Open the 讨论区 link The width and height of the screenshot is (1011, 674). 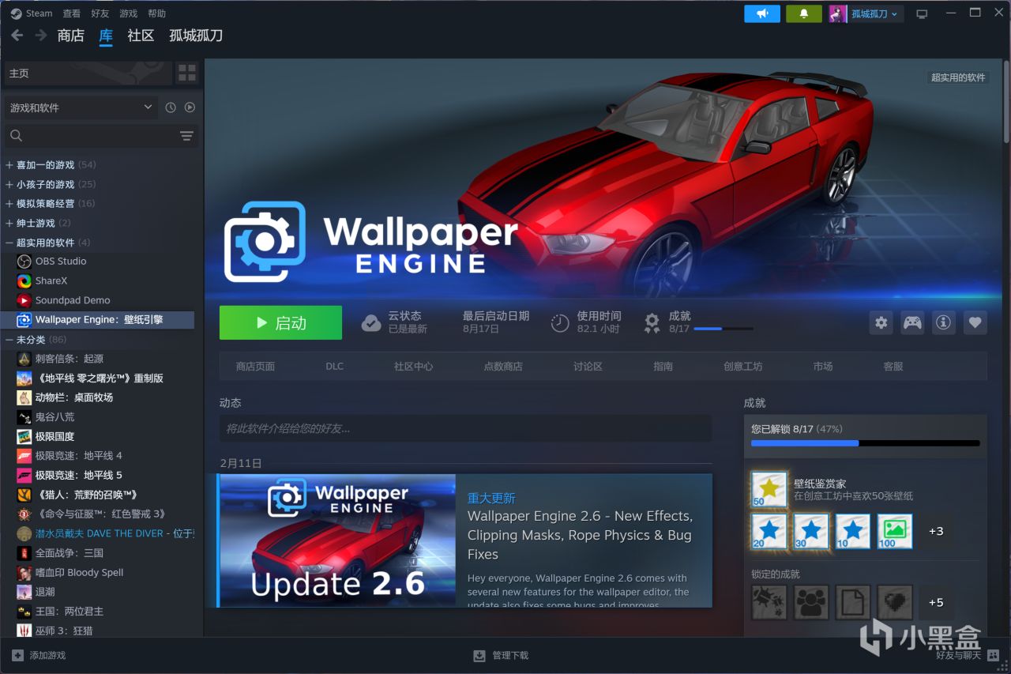tap(588, 367)
